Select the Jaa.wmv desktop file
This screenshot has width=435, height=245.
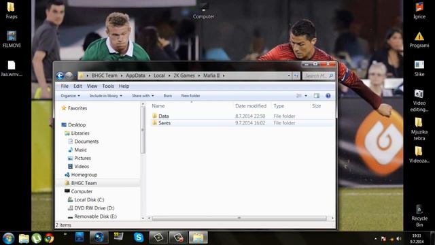(12, 68)
